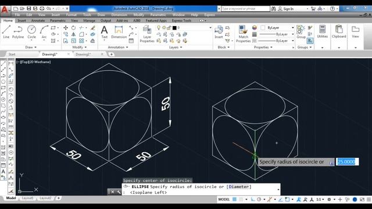Toggle grid display in status bar
The image size is (372, 209).
(234, 200)
